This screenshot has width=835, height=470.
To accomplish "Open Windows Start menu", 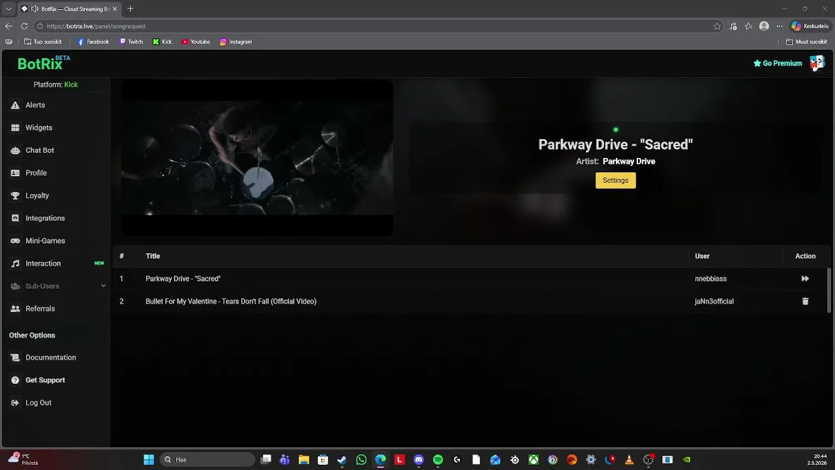I will coord(149,460).
